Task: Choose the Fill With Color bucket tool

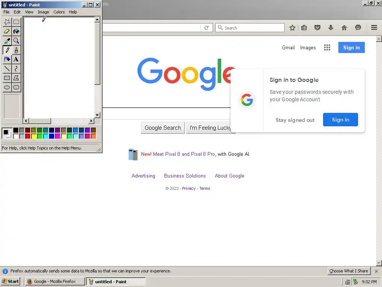Action: click(16, 31)
